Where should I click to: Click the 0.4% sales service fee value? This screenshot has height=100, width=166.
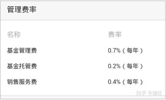[x=114, y=82]
